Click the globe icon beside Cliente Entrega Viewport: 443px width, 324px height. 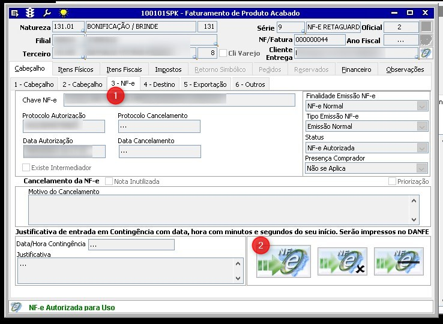pos(426,53)
